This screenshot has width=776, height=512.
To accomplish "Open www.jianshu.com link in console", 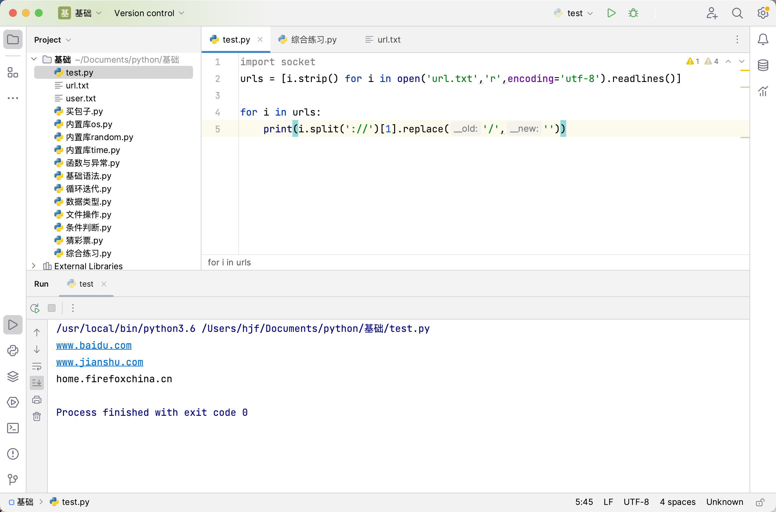I will click(x=99, y=362).
